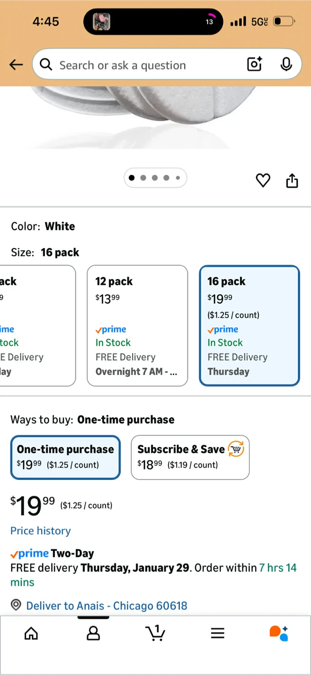The width and height of the screenshot is (311, 675).
Task: Open Price history link
Action: pos(41,531)
